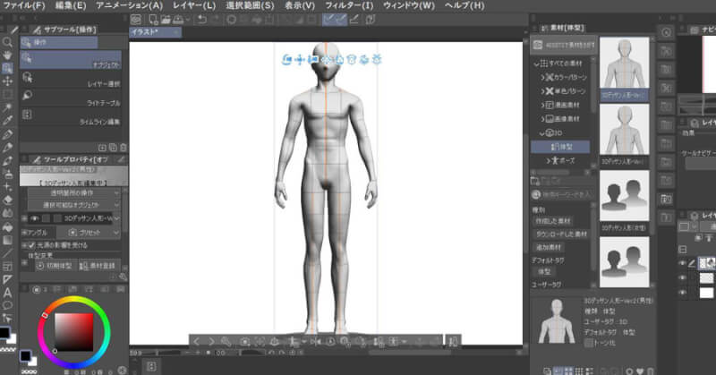This screenshot has height=375, width=716.
Task: Select the Text tool in toolbar
Action: (7, 292)
